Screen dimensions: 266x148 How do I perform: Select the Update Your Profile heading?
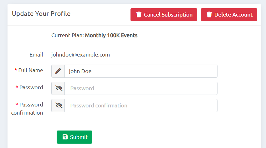[x=41, y=14]
